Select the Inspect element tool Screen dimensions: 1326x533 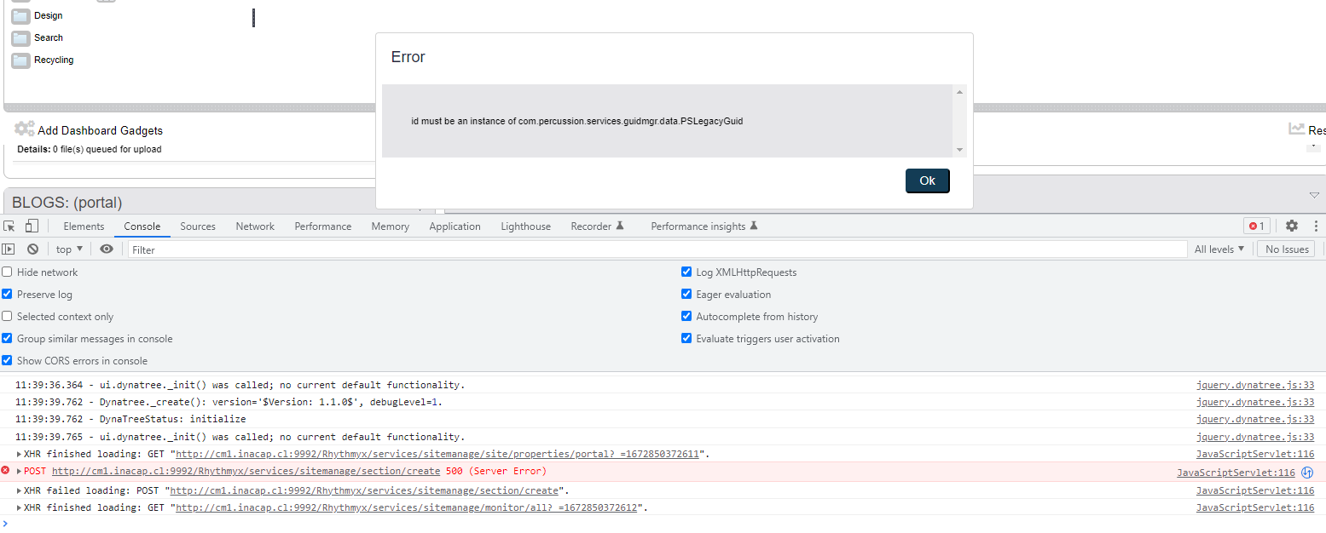(x=9, y=226)
